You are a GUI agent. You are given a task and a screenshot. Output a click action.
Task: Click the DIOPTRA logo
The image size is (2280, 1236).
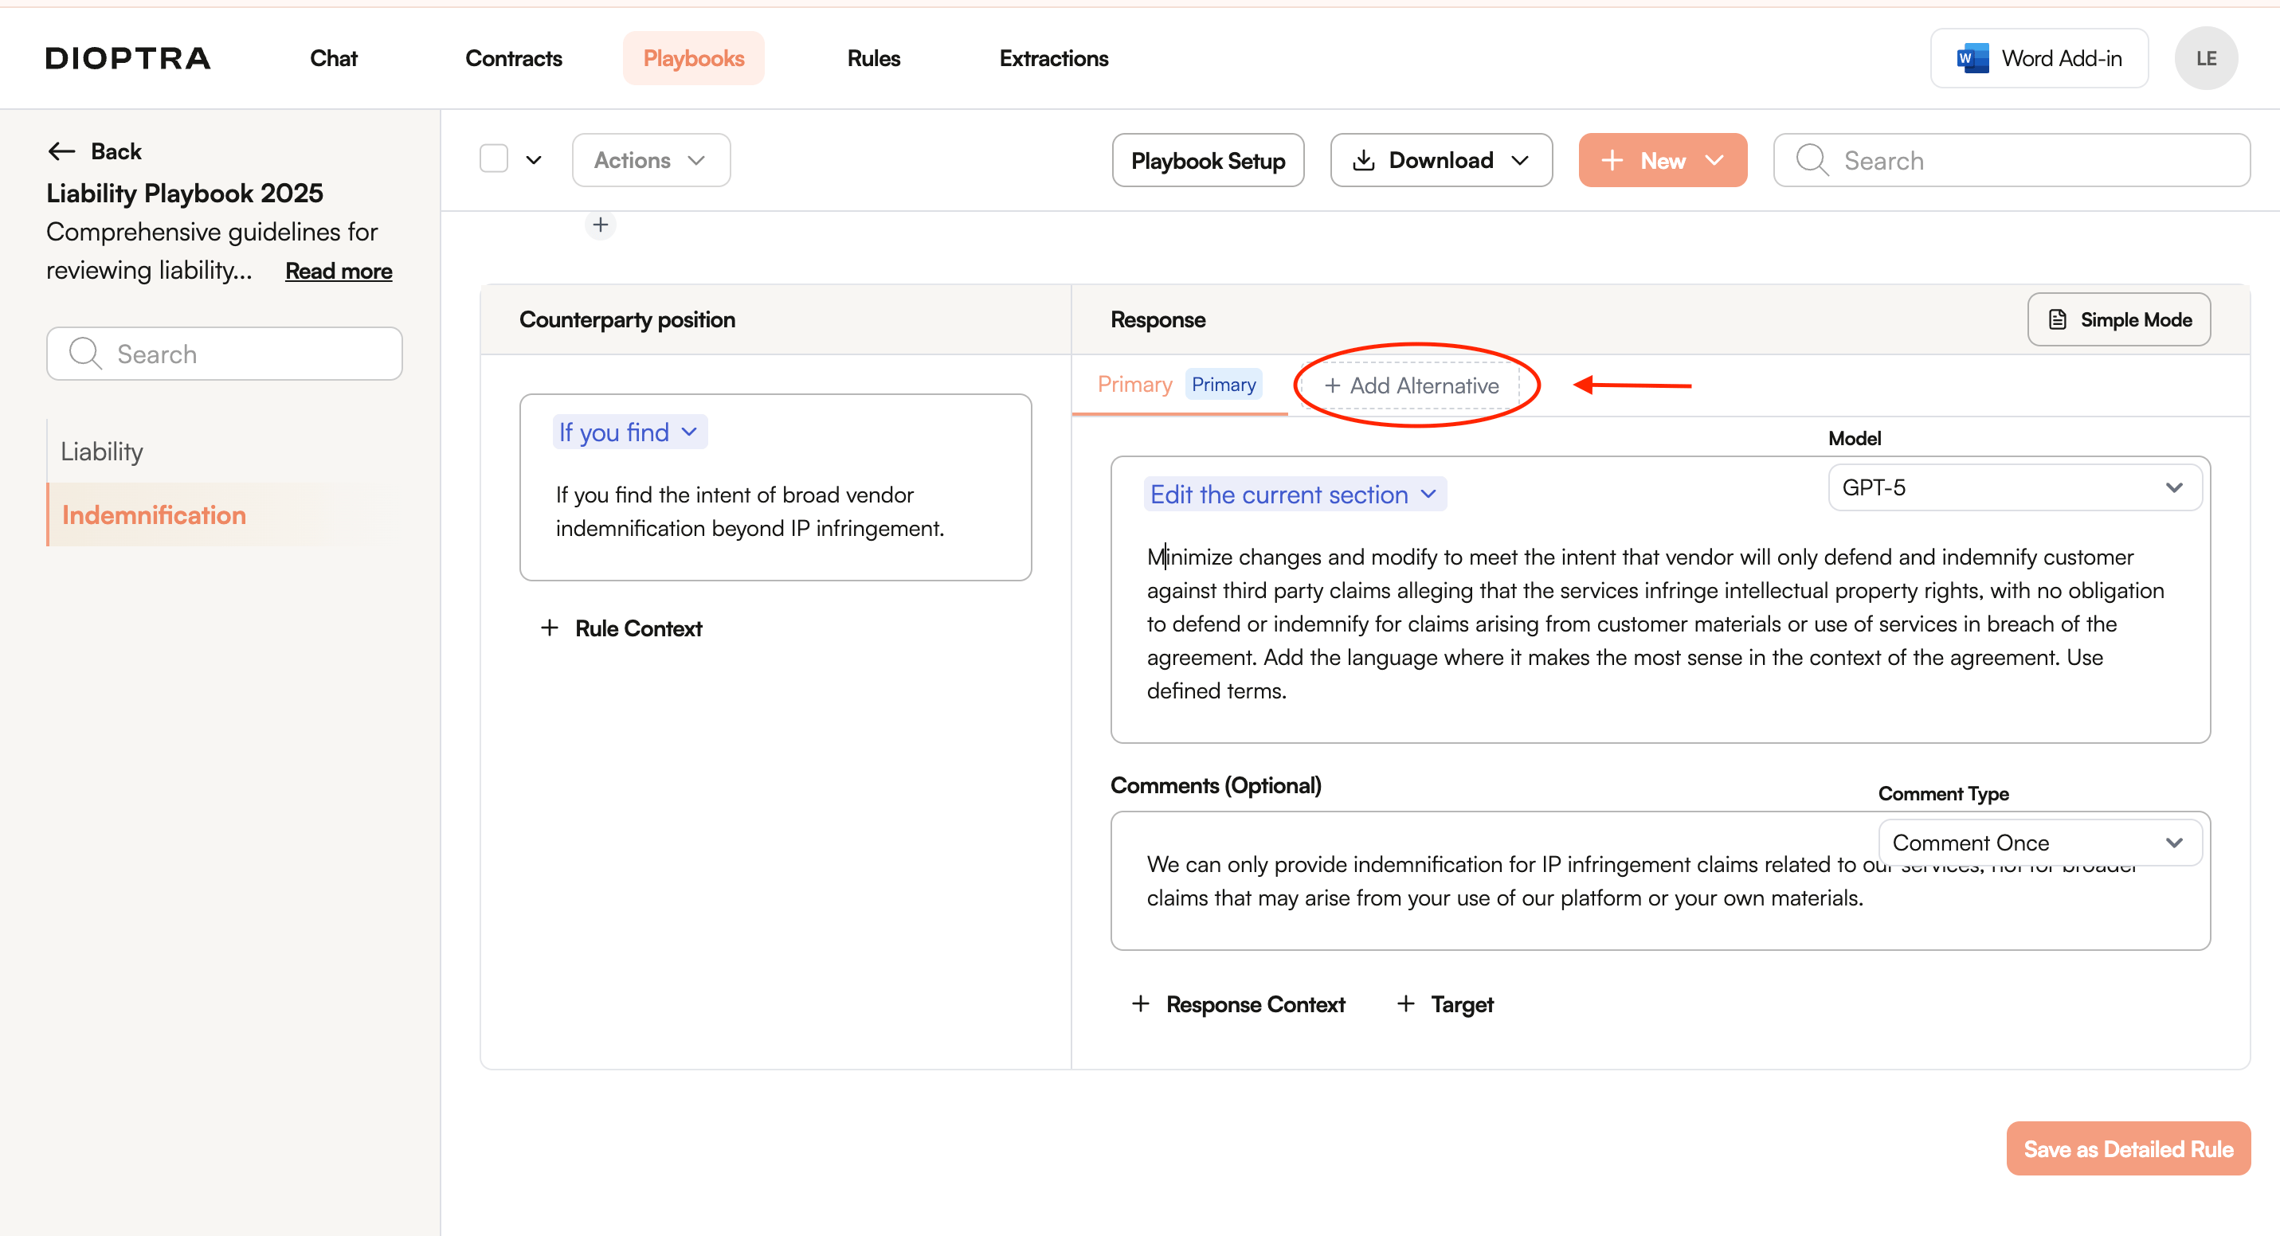coord(128,58)
